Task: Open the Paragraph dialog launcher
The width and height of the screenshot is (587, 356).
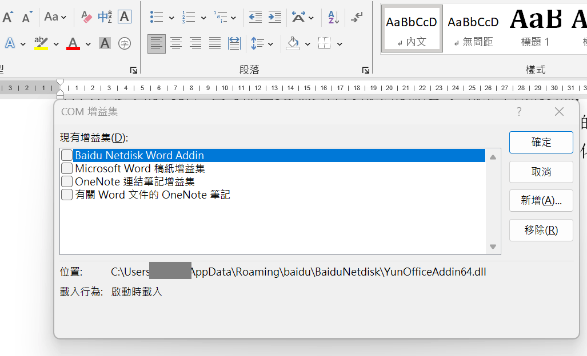Action: click(366, 70)
